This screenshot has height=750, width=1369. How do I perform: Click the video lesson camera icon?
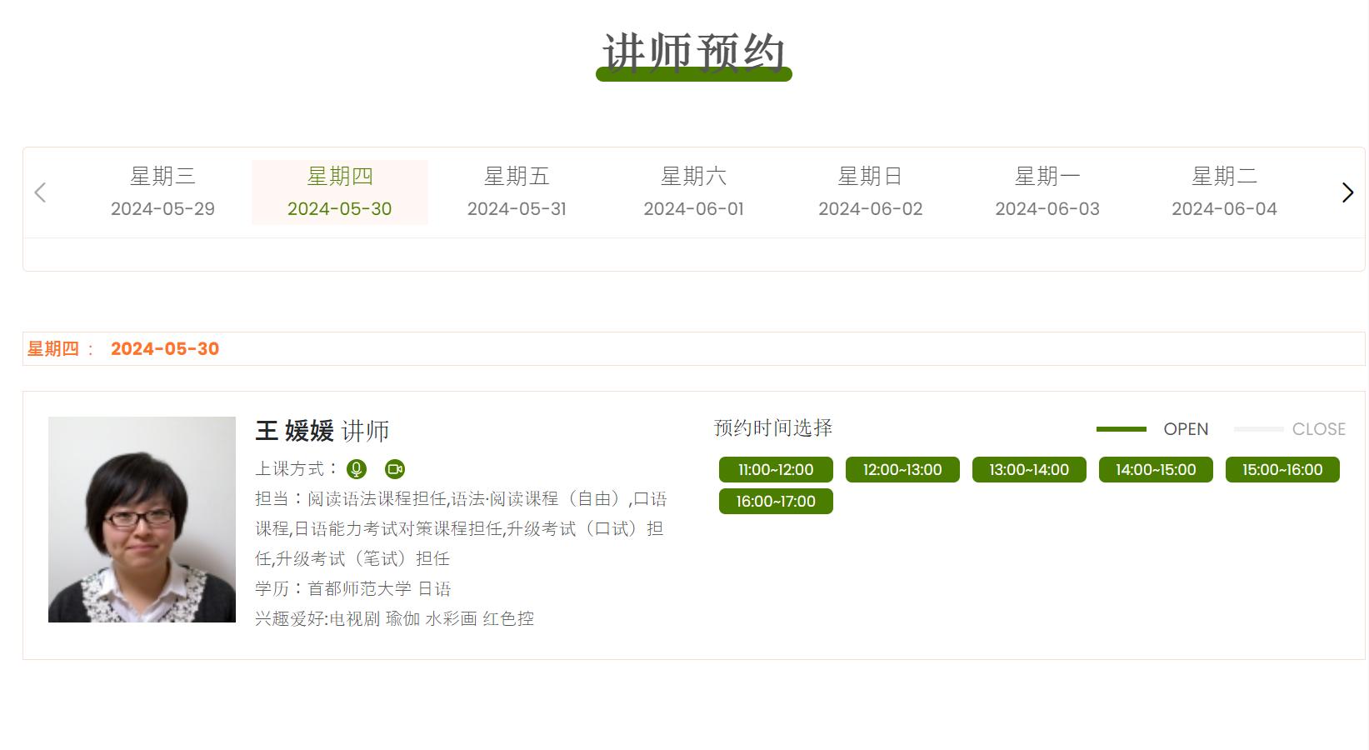pos(395,469)
